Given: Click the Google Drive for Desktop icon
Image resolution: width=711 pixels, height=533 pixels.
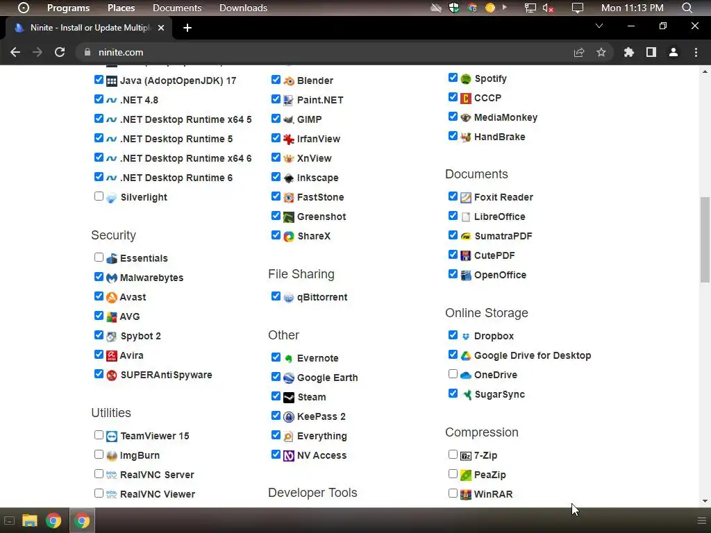Looking at the screenshot, I should click(x=466, y=356).
